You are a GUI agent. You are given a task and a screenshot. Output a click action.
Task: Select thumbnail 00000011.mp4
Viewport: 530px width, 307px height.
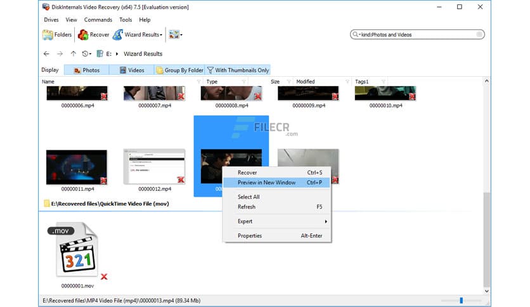pyautogui.click(x=77, y=167)
